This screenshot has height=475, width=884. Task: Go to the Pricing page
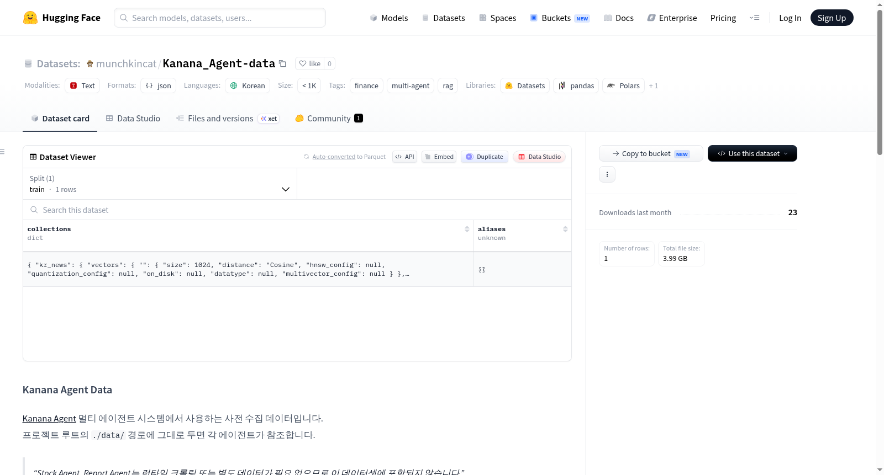(723, 18)
